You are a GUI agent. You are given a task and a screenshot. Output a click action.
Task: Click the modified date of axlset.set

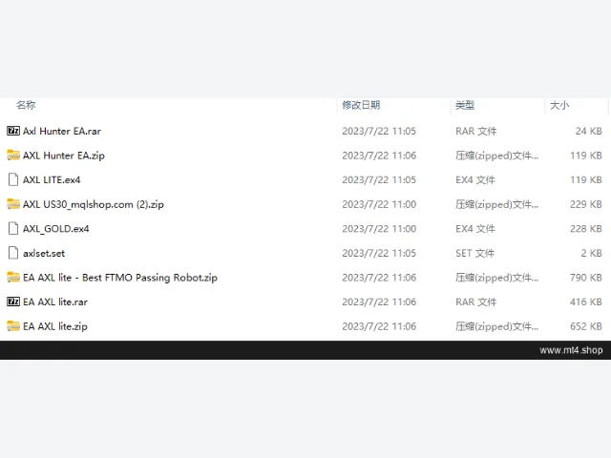pos(379,253)
